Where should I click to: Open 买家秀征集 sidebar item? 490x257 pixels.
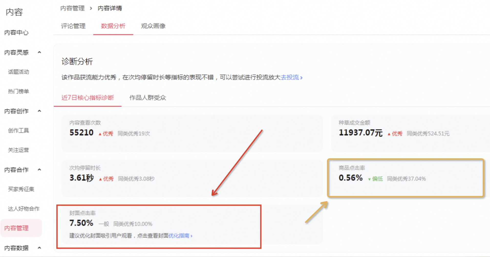(x=21, y=189)
